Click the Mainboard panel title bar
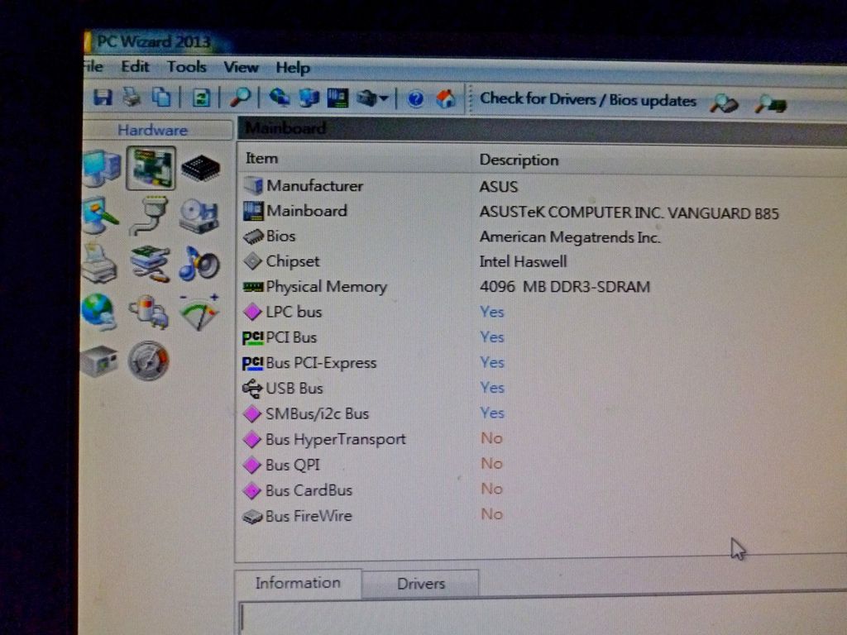Viewport: 847px width, 635px height. [x=543, y=130]
